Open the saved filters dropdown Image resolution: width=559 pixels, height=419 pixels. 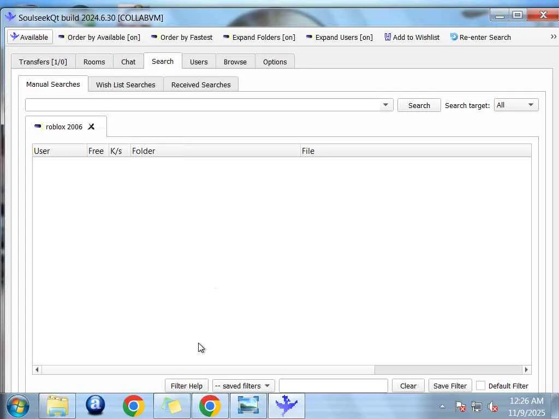(243, 386)
